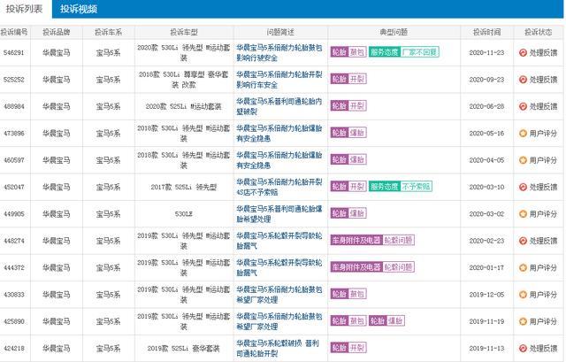
Task: Click the orange 用户评分 star icon for complaint 430833
Action: pyautogui.click(x=523, y=295)
